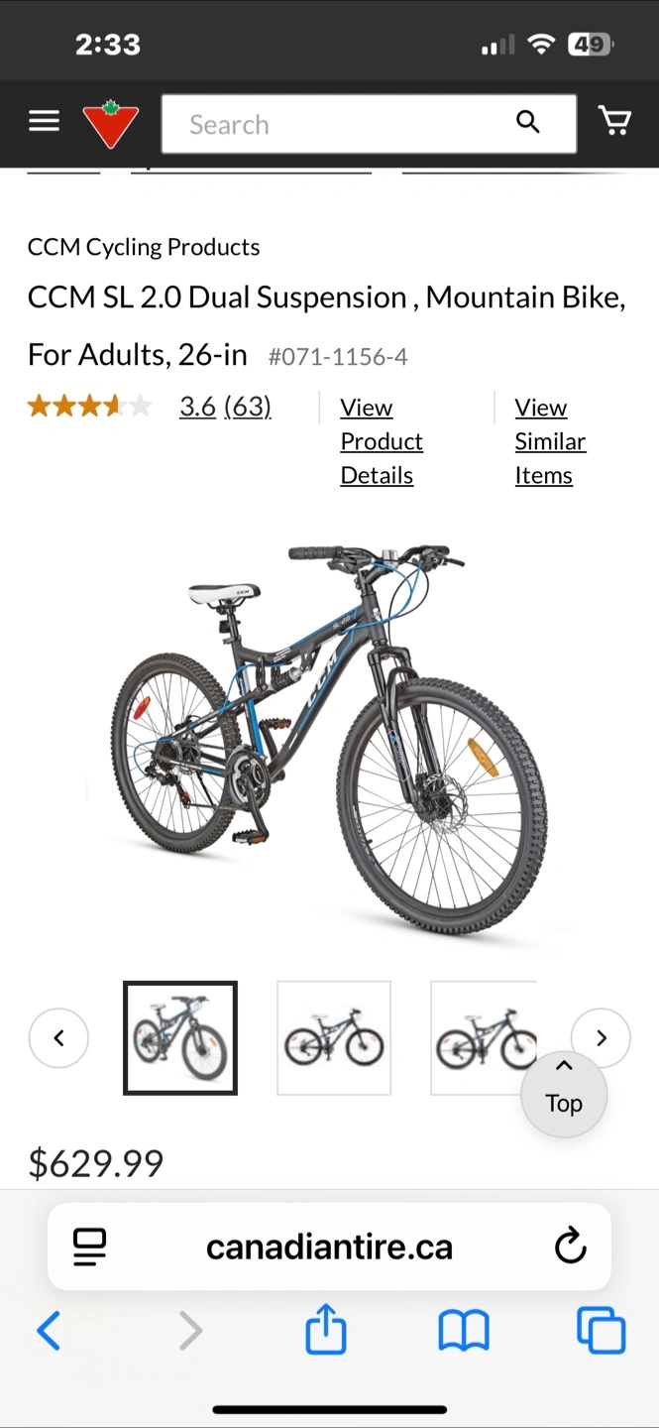Tap Safari's forward arrow

click(189, 1331)
